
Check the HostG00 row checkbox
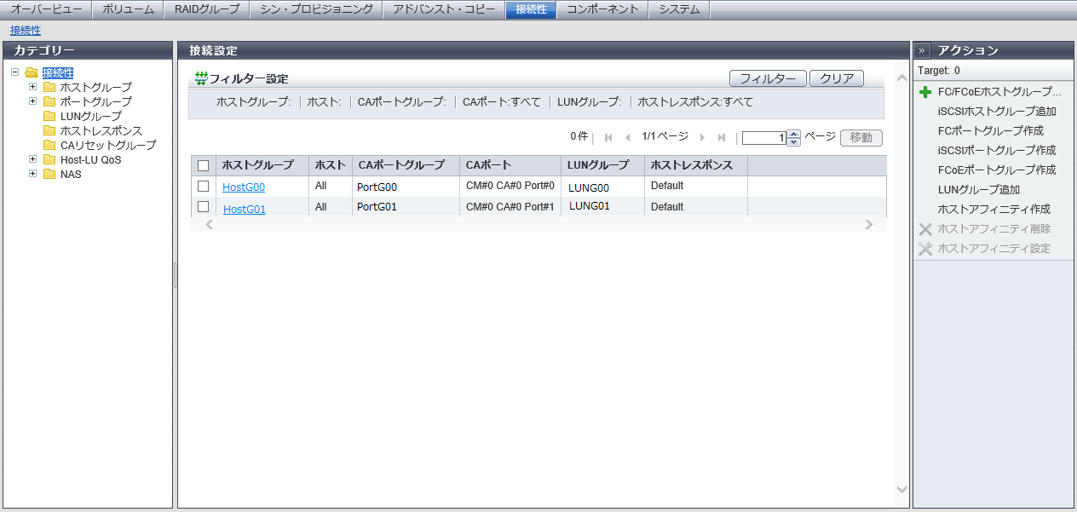[203, 186]
